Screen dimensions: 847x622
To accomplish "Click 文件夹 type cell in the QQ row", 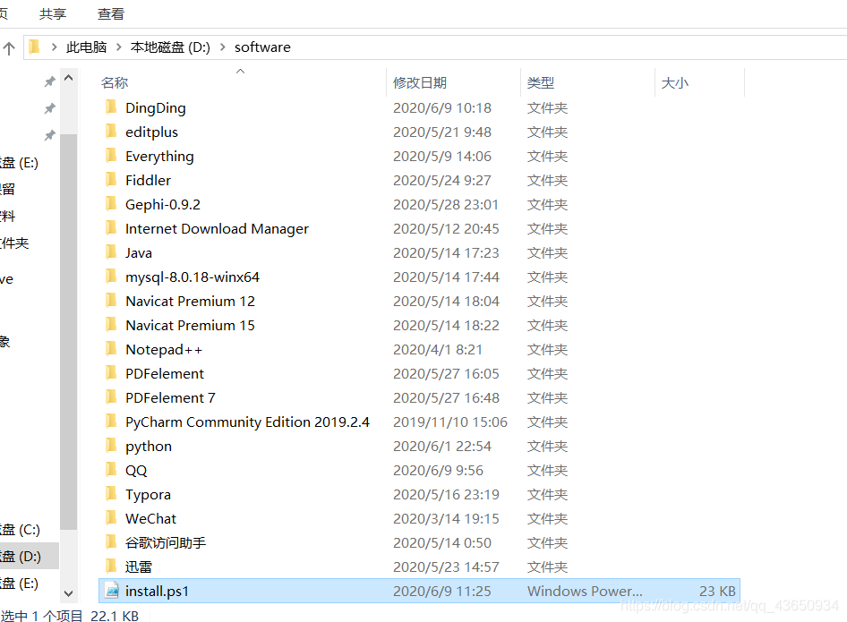I will point(547,470).
